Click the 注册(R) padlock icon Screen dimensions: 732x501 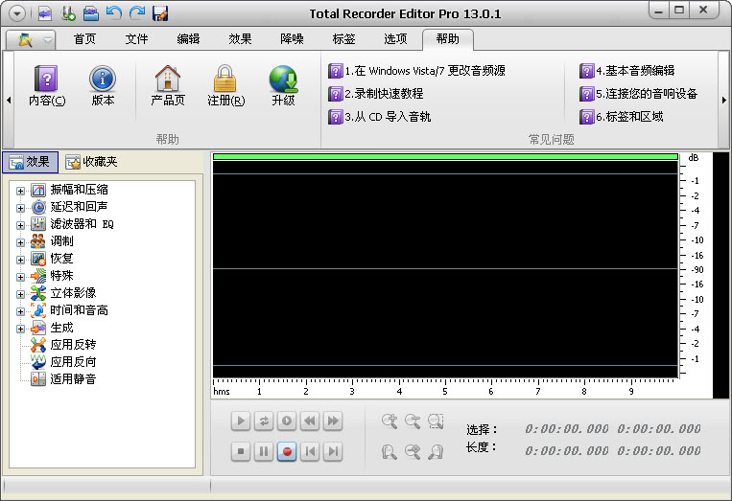(x=226, y=85)
